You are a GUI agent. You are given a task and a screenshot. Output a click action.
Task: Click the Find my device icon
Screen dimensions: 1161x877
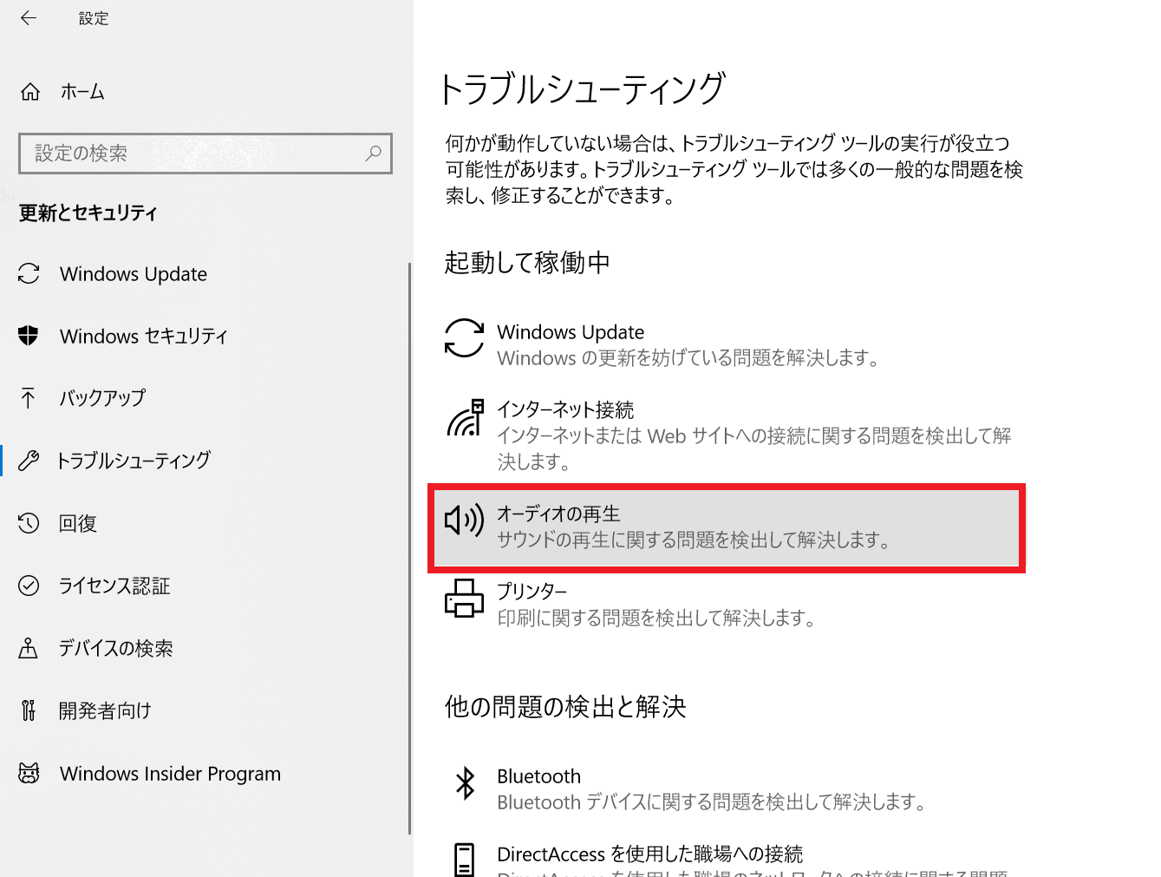tap(29, 648)
